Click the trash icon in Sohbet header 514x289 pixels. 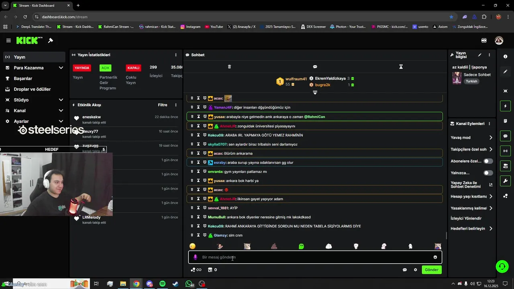click(229, 67)
